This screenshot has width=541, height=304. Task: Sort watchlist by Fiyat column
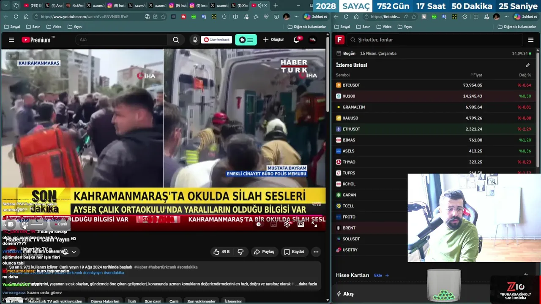click(476, 75)
